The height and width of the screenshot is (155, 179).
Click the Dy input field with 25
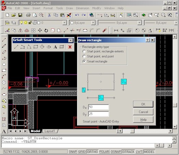coord(99,114)
